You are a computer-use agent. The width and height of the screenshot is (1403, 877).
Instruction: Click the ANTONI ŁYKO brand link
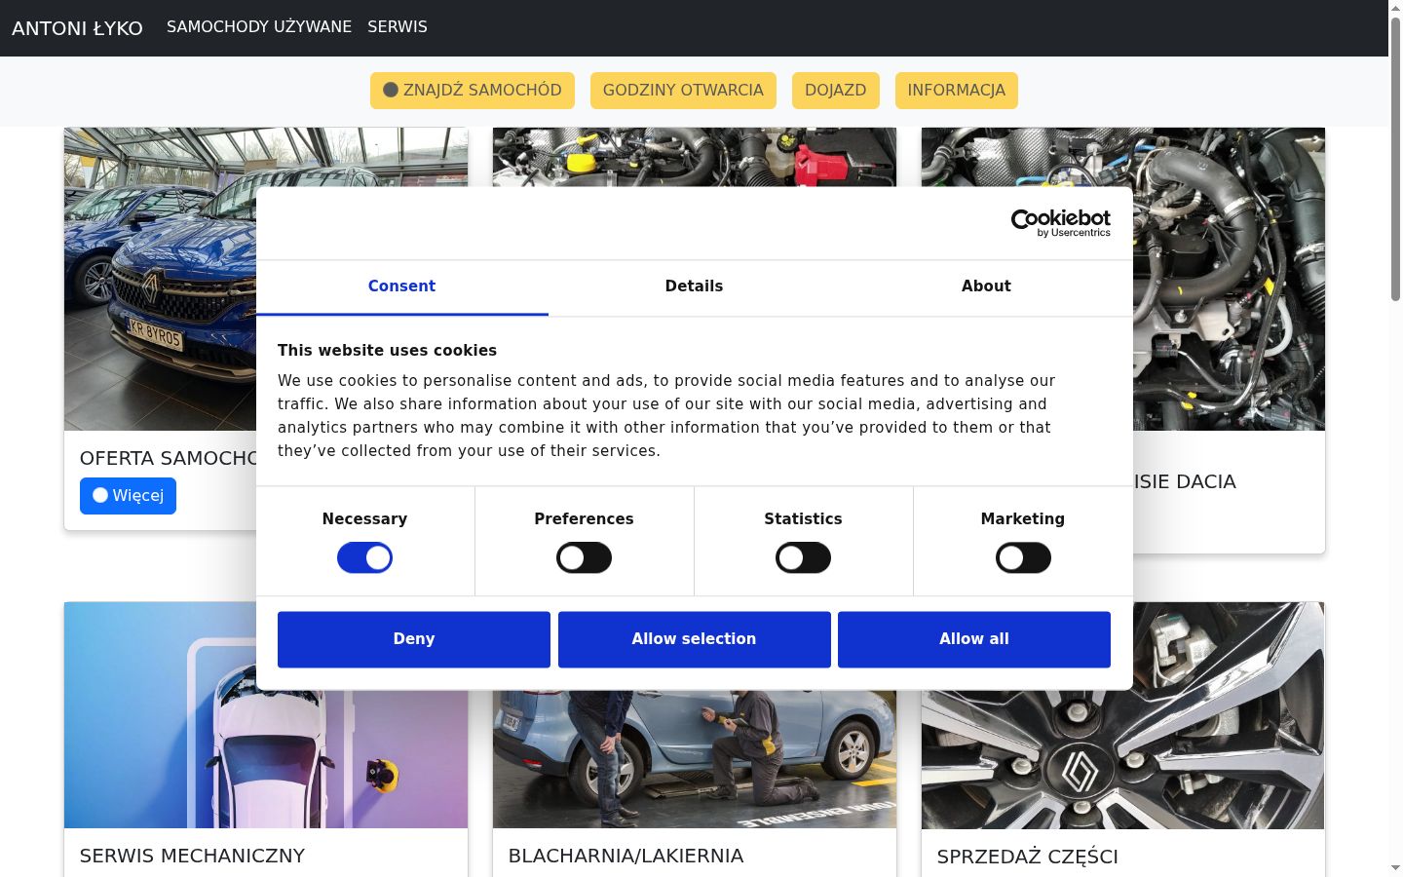coord(77,28)
